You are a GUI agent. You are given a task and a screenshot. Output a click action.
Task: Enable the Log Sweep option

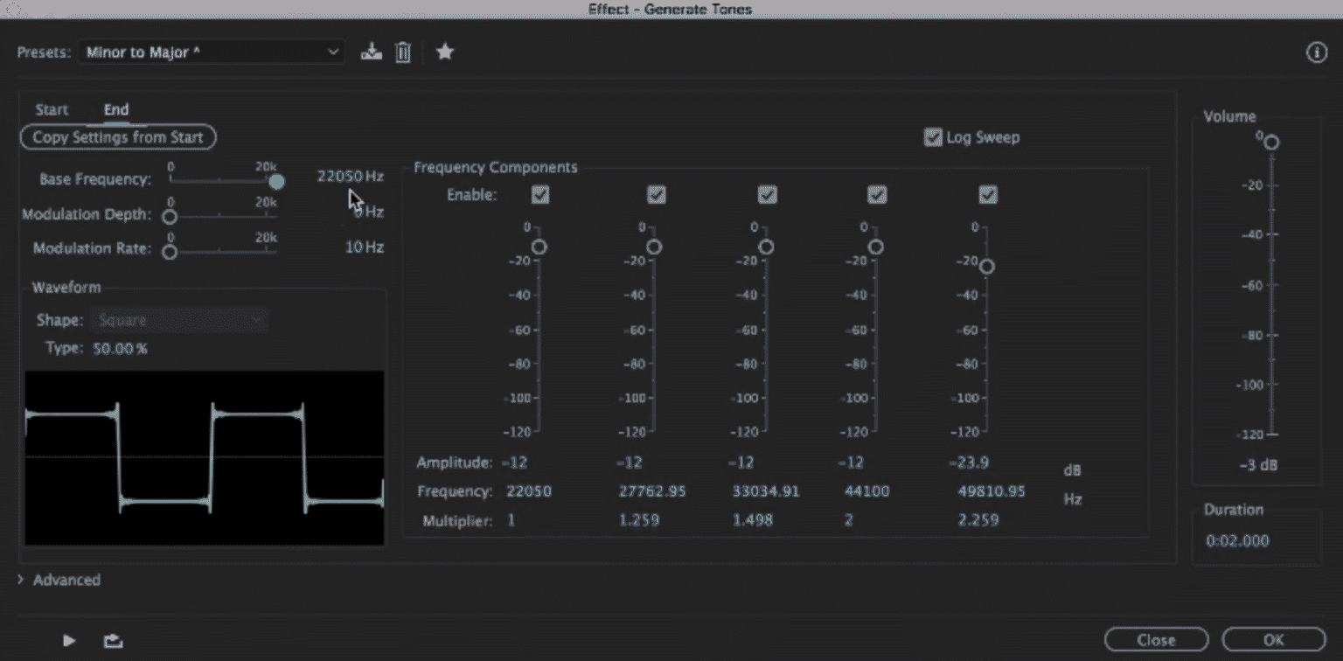[933, 137]
